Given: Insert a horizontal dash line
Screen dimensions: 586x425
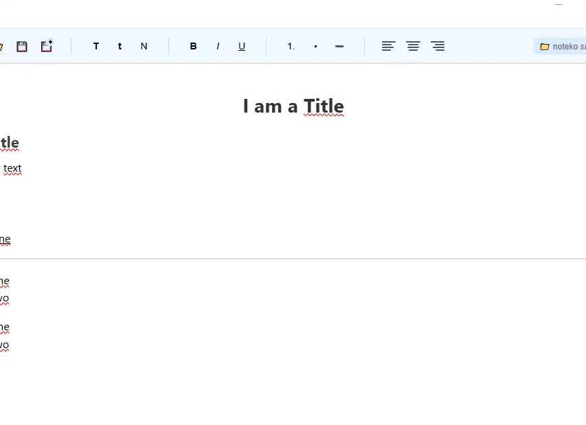Looking at the screenshot, I should [339, 46].
